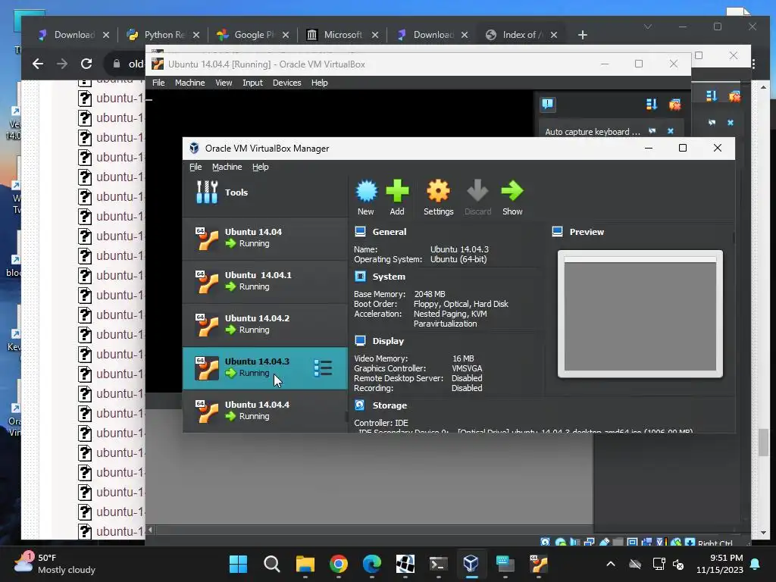The width and height of the screenshot is (776, 582).
Task: Click the "Ubuntu (64-bit)" operating system value
Action: coord(458,259)
